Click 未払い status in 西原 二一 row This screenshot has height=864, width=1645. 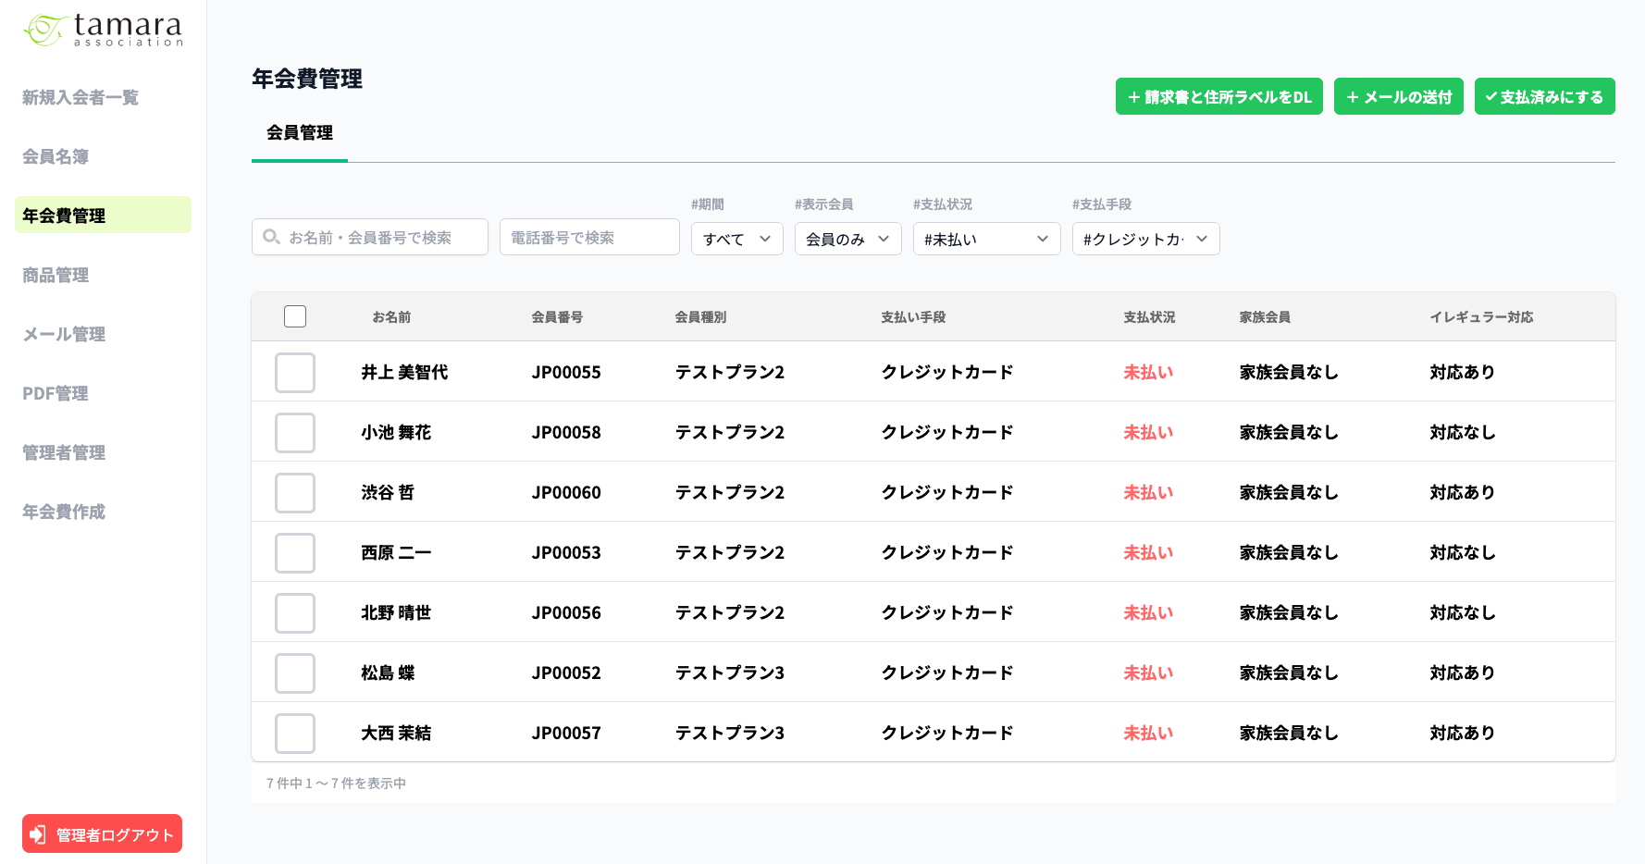[1148, 552]
